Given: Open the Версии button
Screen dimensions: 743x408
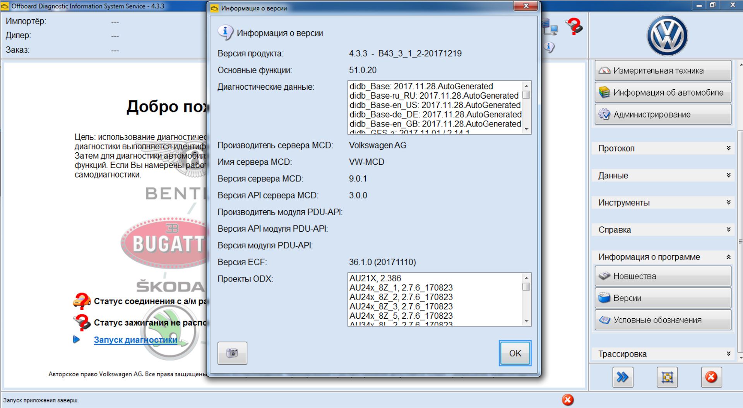Looking at the screenshot, I should coord(663,298).
